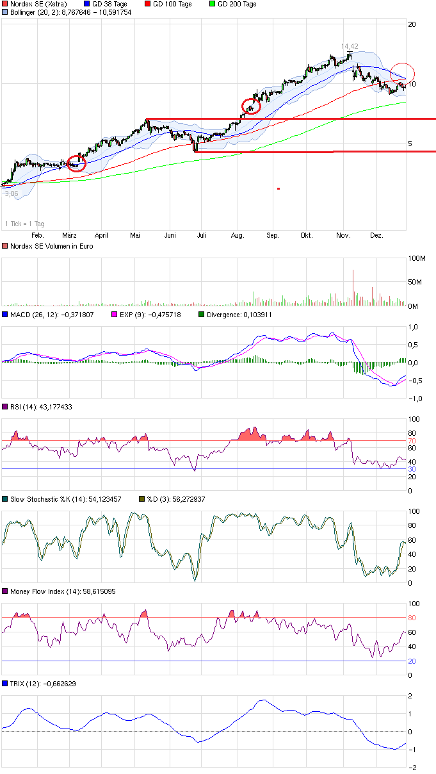436x774 pixels.
Task: Click the 'Mai' month label
Action: (x=134, y=235)
